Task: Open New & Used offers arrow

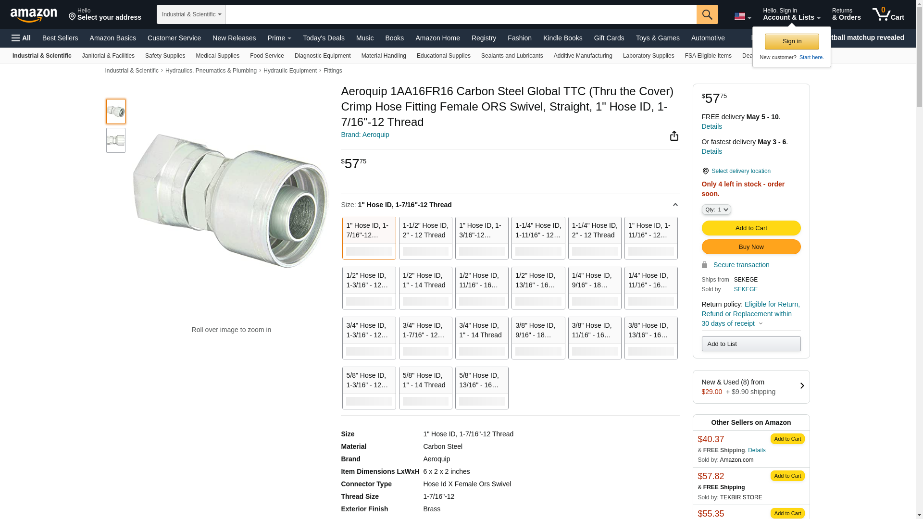Action: click(801, 386)
